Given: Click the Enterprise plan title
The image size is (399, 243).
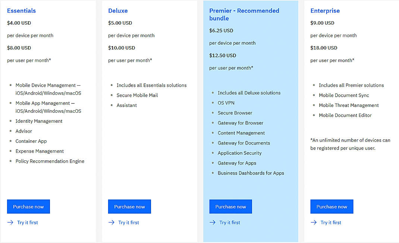Looking at the screenshot, I should (325, 11).
